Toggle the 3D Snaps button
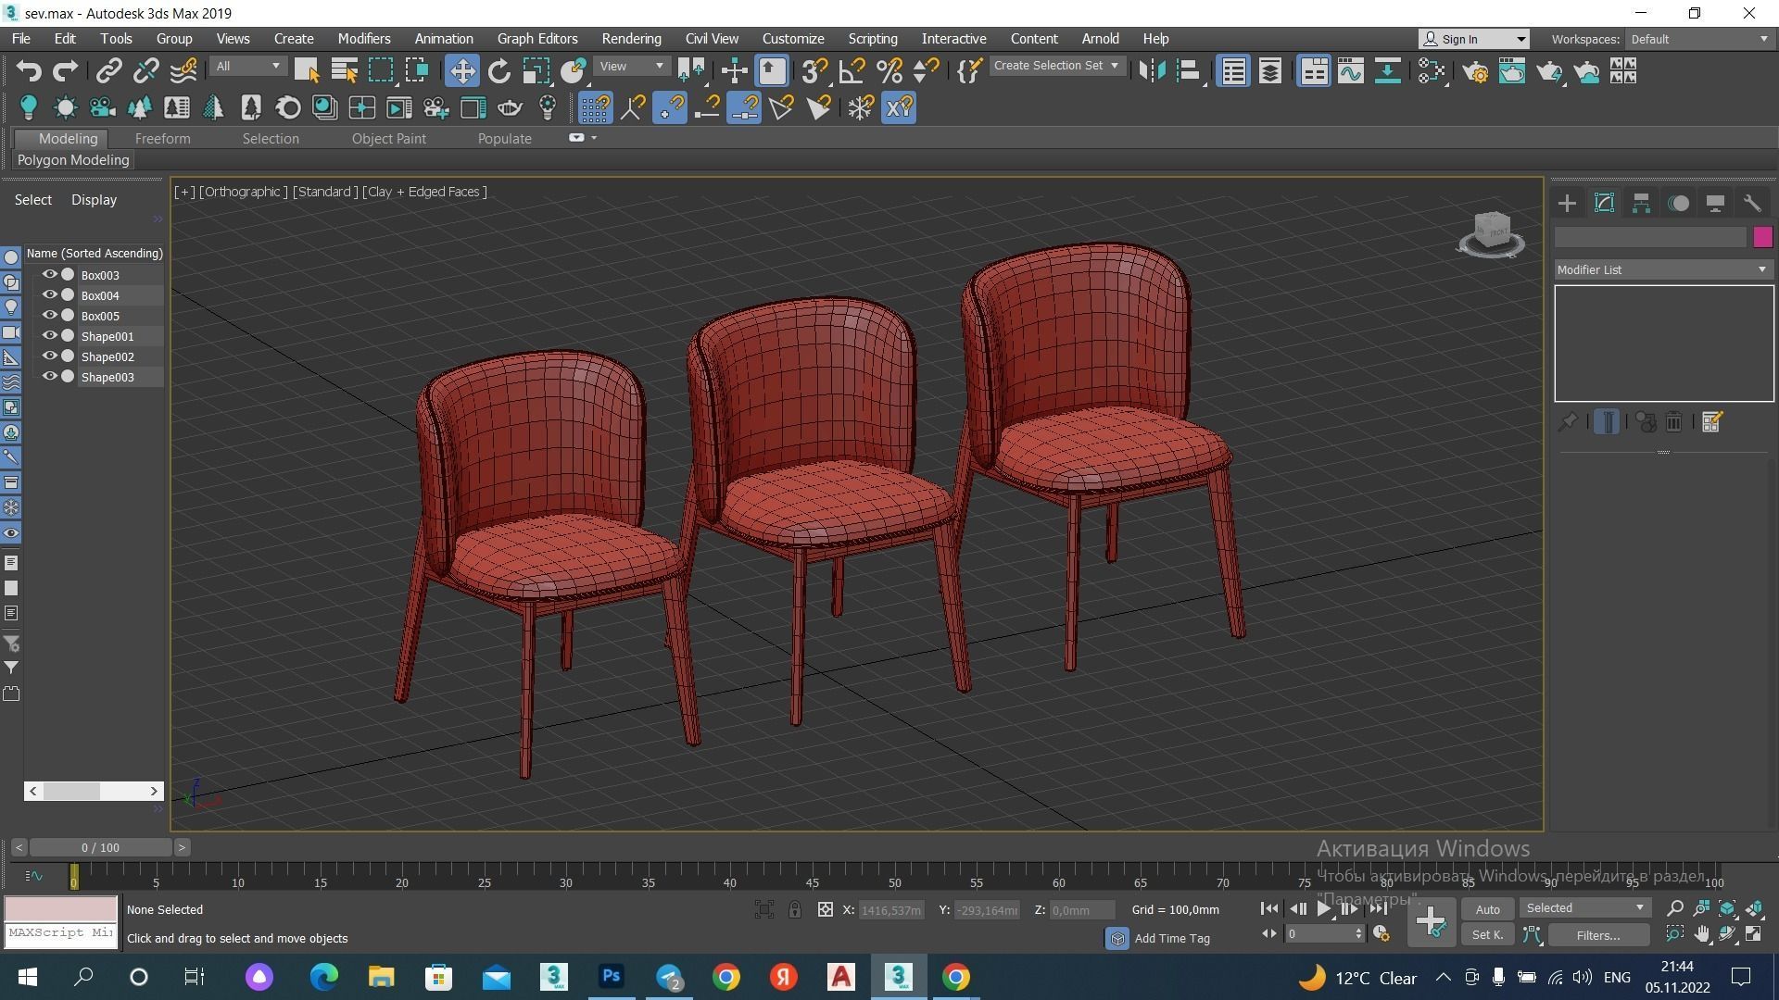The image size is (1779, 1000). coord(814,71)
